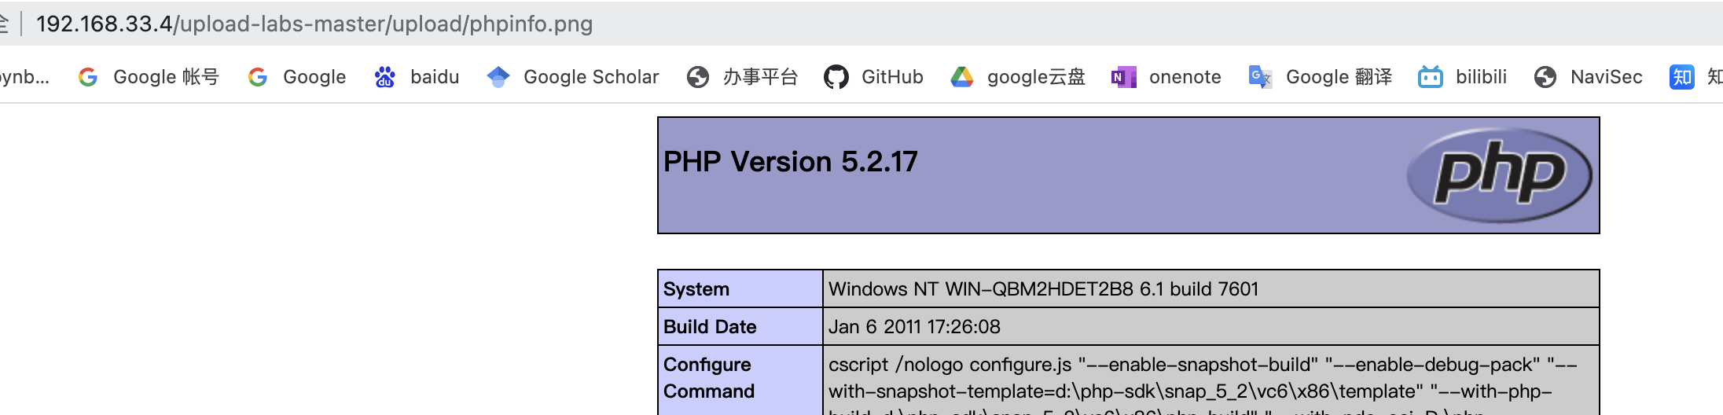Viewport: 1723px width, 415px height.
Task: Click the truncated ynb... bookmark
Action: tap(24, 77)
